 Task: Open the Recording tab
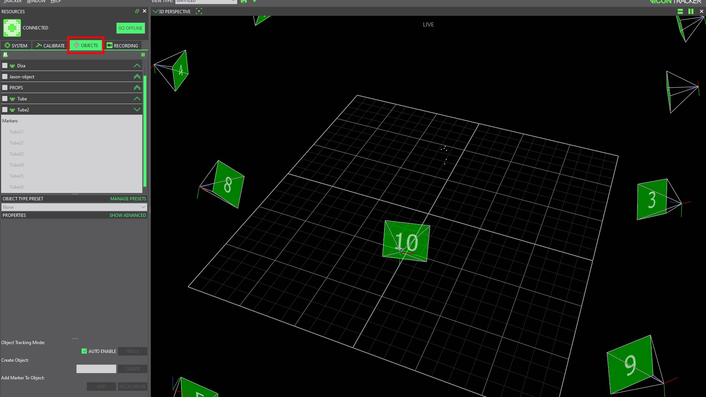click(122, 46)
